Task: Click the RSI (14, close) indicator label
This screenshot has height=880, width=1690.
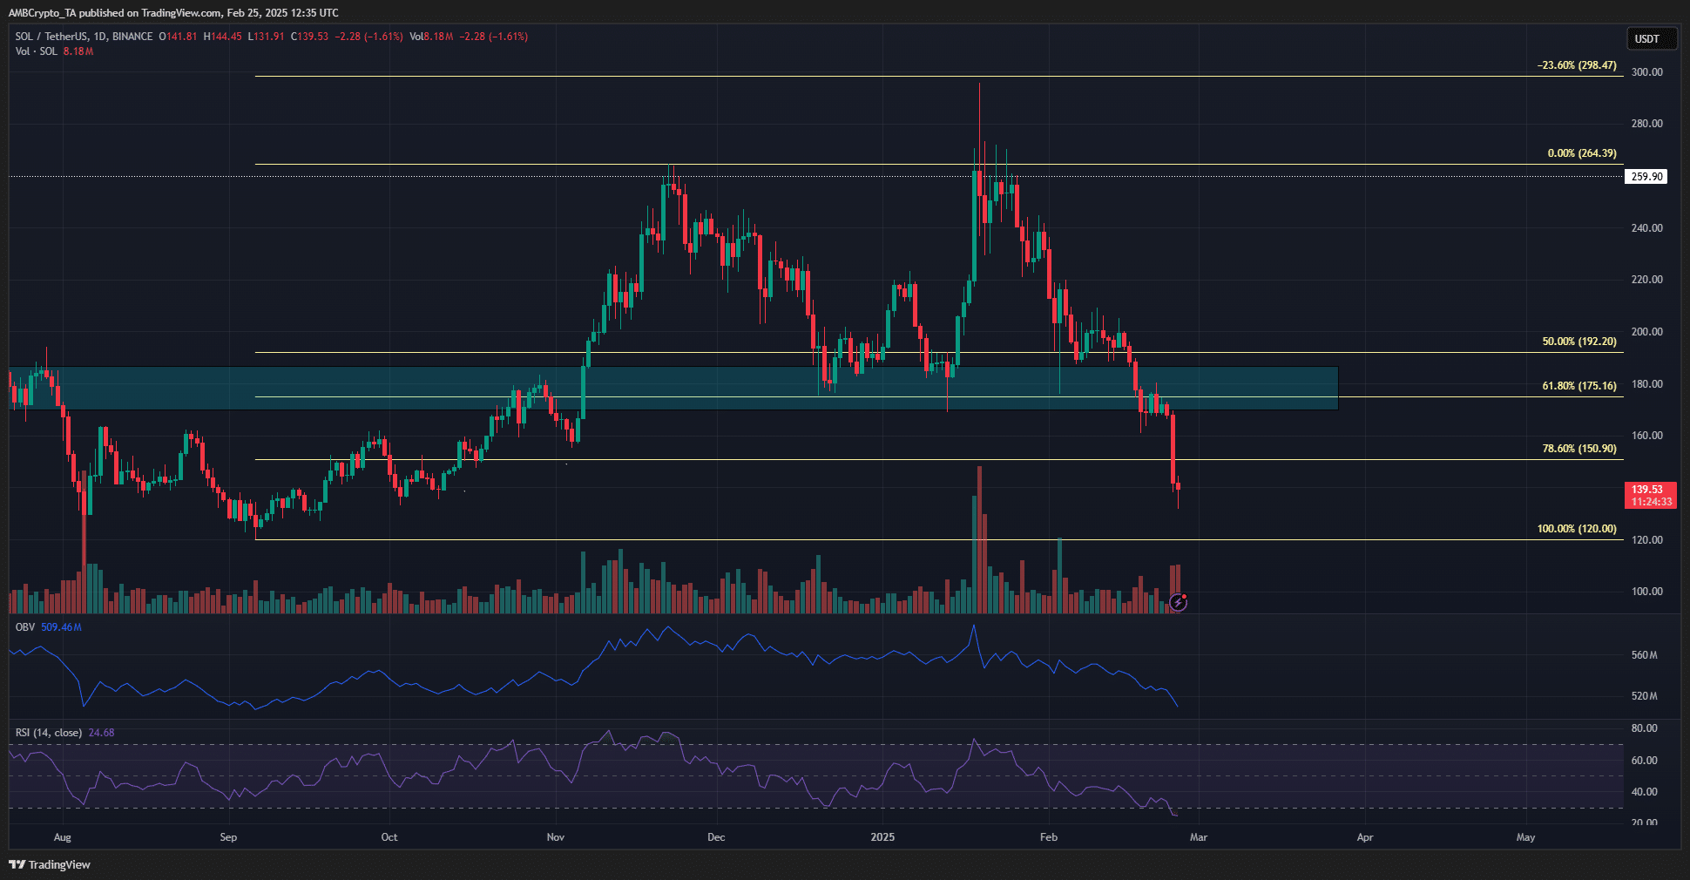Action: click(x=49, y=733)
